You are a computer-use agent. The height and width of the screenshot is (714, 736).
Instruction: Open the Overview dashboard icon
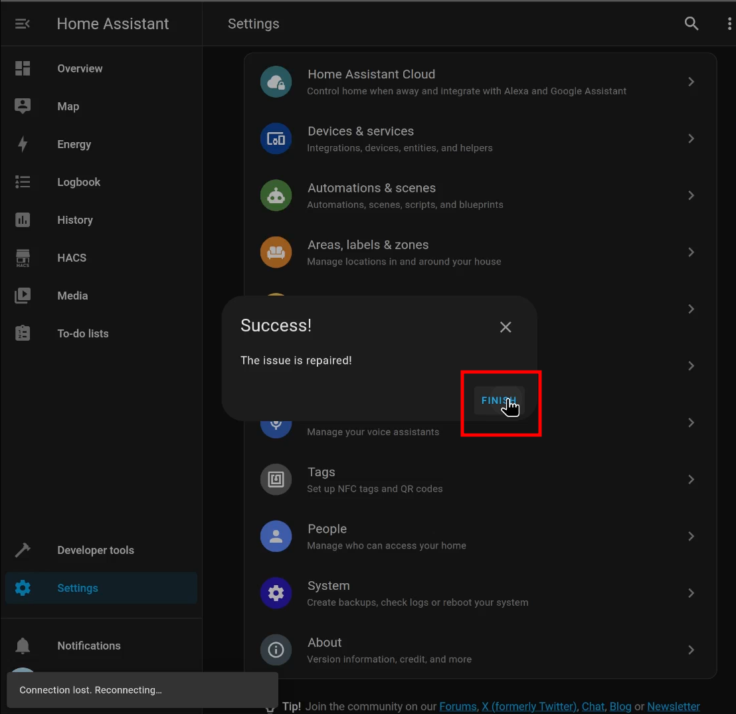click(x=23, y=68)
